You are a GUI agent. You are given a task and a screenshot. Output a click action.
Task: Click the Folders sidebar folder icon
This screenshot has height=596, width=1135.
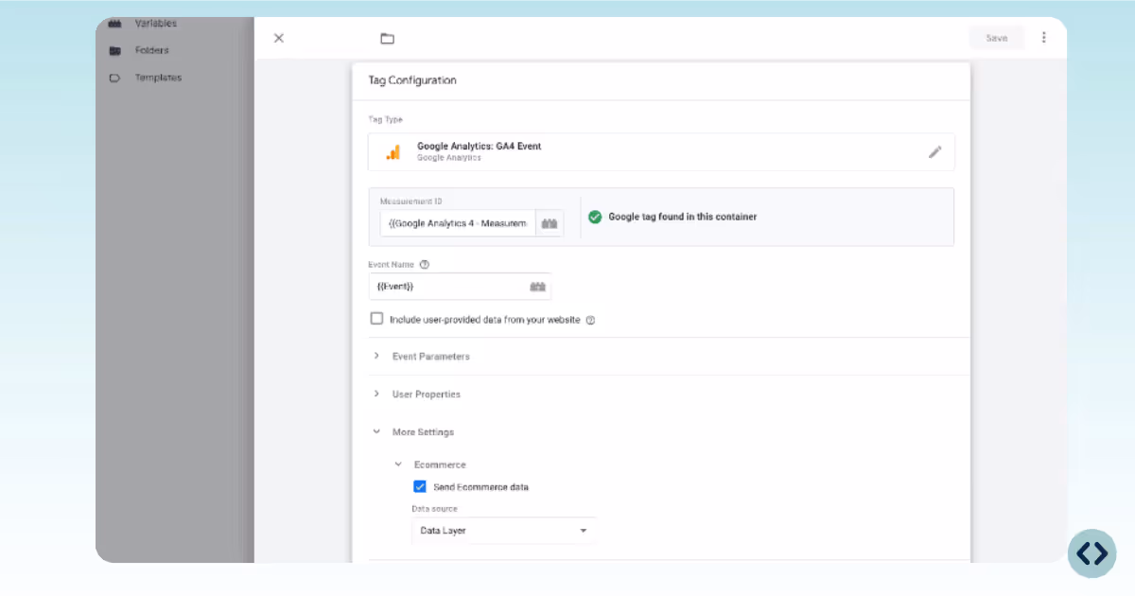pos(114,51)
